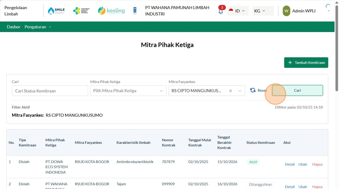This screenshot has width=339, height=189.
Task: Click the PT WAHANA PAMUNAH LIMBAH INDUSTRI header text
Action: click(x=177, y=11)
